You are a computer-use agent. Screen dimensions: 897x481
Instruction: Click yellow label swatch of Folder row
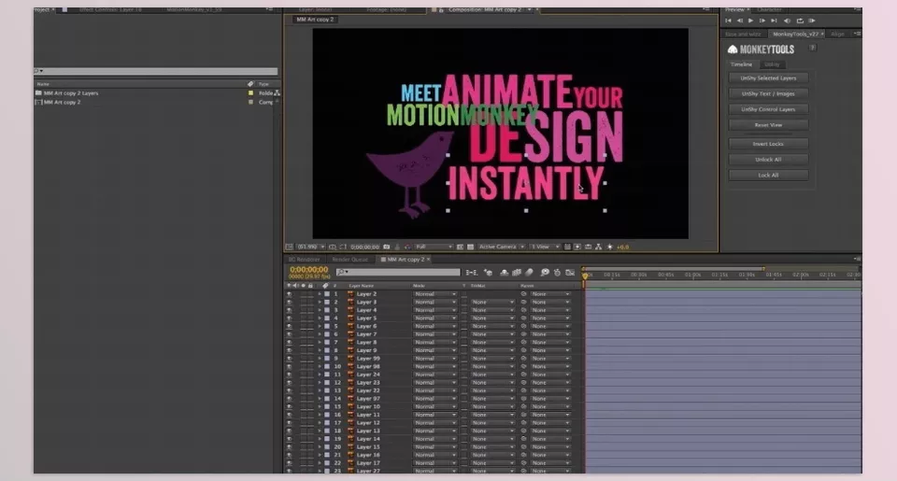(x=250, y=92)
